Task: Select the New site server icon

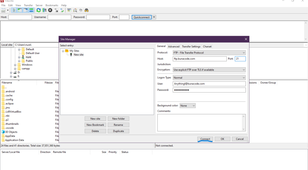Action: (x=71, y=54)
